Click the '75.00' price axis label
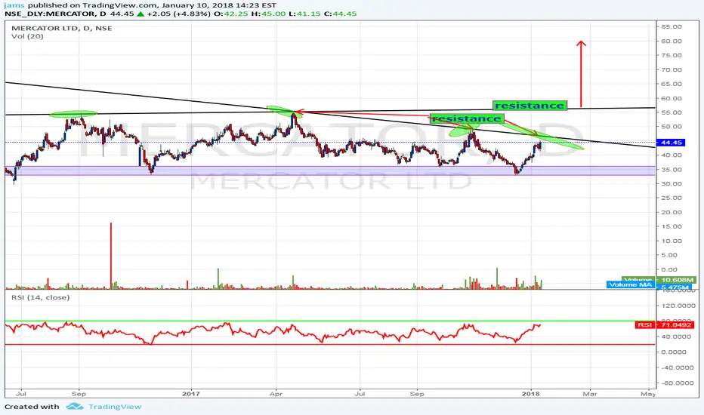 [x=672, y=56]
